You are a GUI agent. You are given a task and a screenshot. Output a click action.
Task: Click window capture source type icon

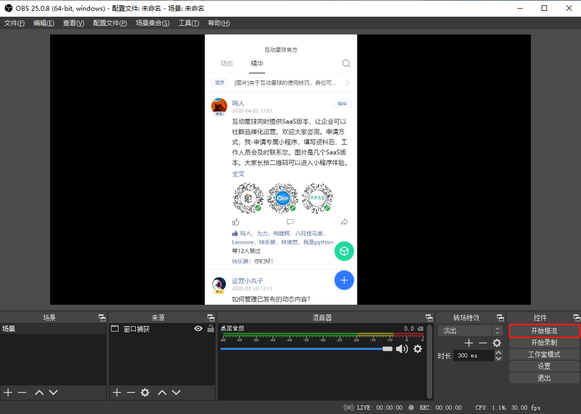[115, 328]
